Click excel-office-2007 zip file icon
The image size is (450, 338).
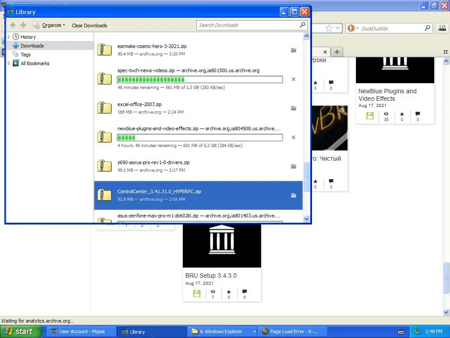(x=105, y=108)
